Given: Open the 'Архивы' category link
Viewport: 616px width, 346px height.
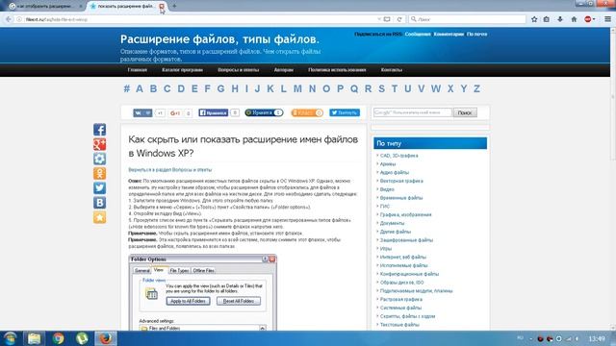Looking at the screenshot, I should pos(388,164).
